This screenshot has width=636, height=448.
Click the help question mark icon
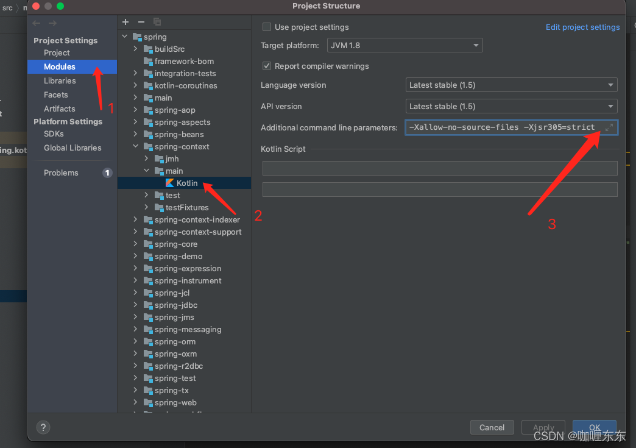tap(43, 427)
